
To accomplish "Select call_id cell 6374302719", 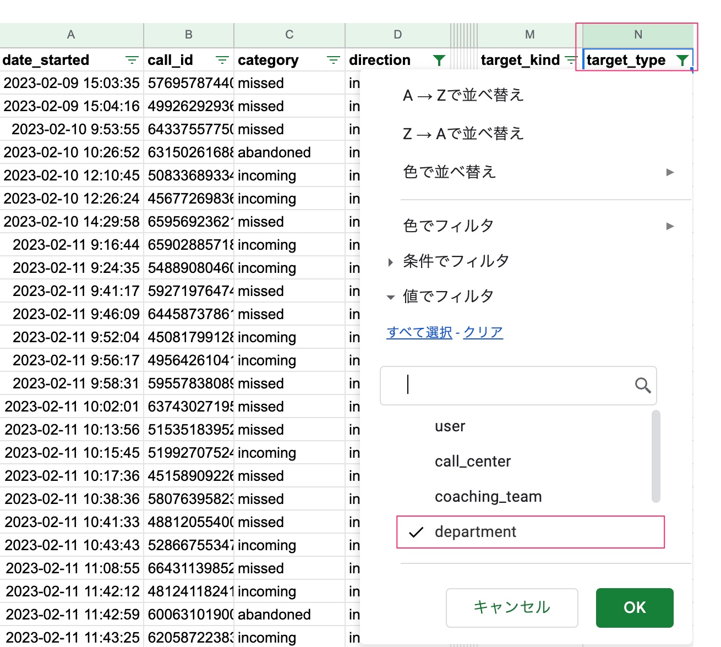I will 189,407.
